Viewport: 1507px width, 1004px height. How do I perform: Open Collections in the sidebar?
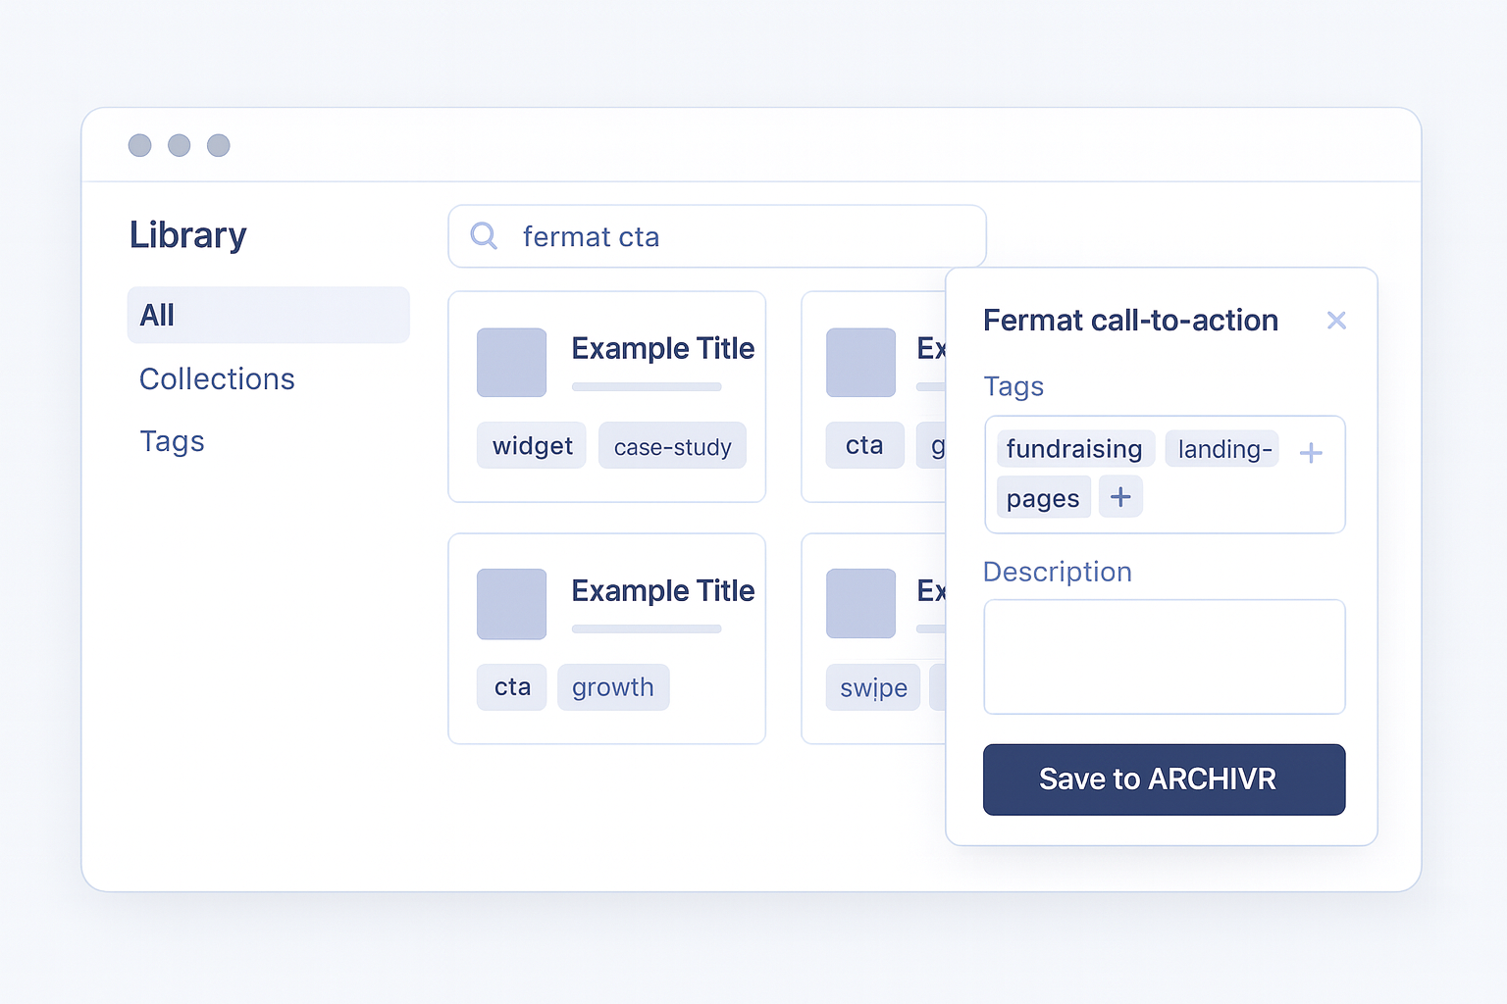(x=217, y=379)
